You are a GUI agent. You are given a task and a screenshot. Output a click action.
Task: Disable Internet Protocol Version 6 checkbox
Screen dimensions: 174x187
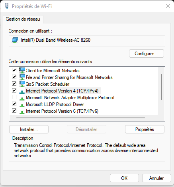click(14, 110)
